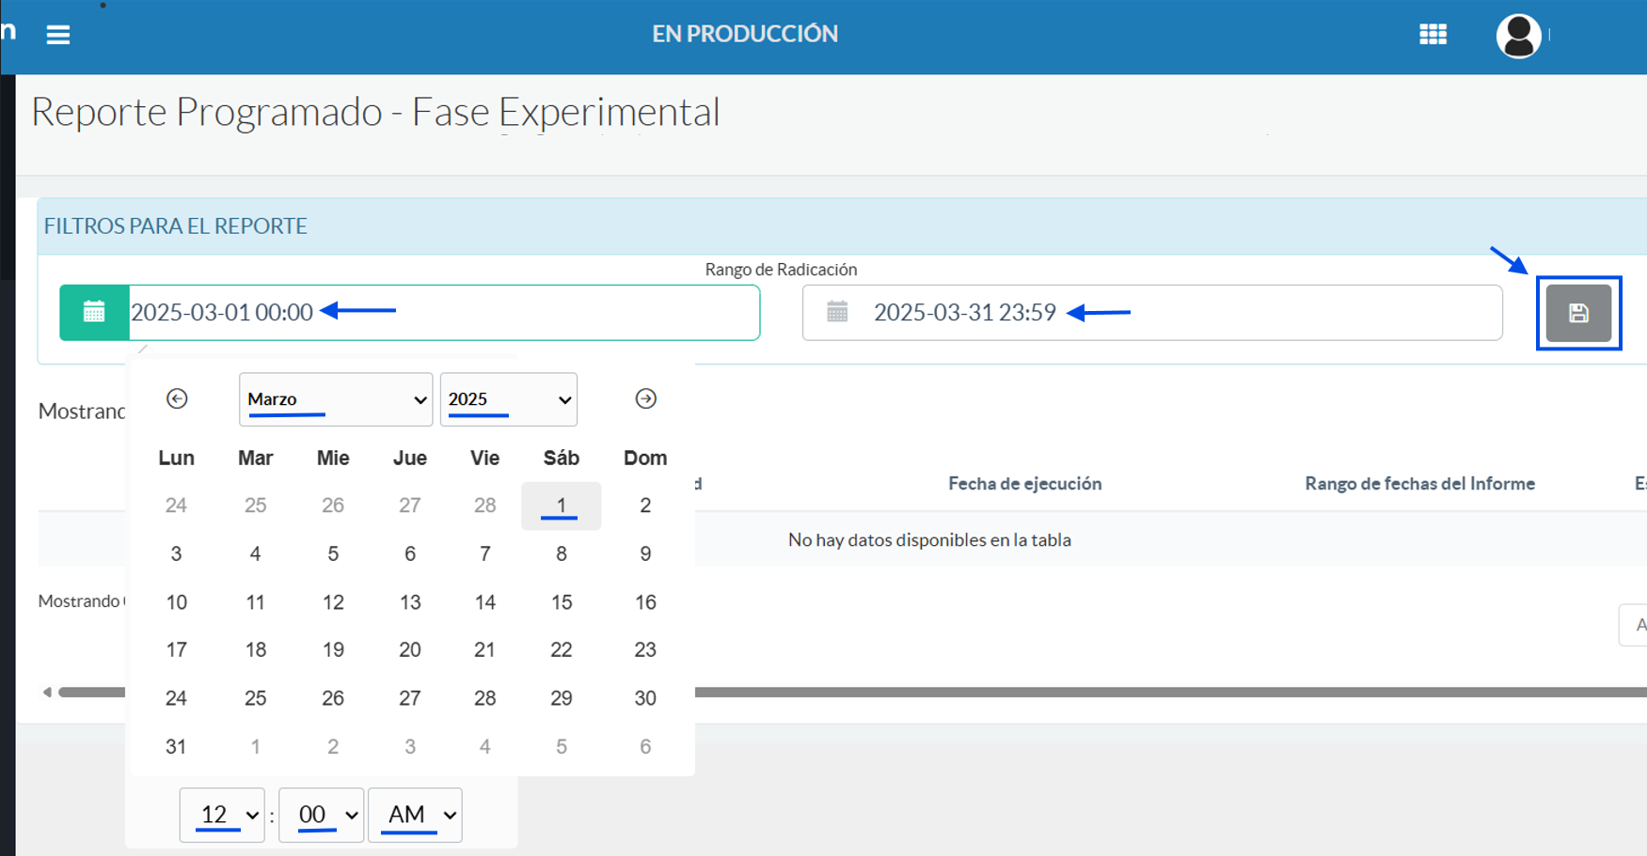Image resolution: width=1647 pixels, height=856 pixels.
Task: Click the gray calendar icon for end date
Action: click(837, 312)
